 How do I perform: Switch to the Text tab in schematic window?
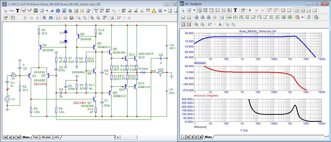(35, 137)
